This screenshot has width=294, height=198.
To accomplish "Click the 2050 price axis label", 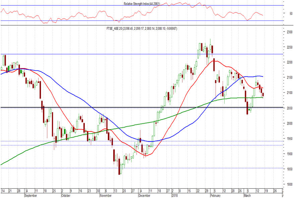I will [290, 108].
